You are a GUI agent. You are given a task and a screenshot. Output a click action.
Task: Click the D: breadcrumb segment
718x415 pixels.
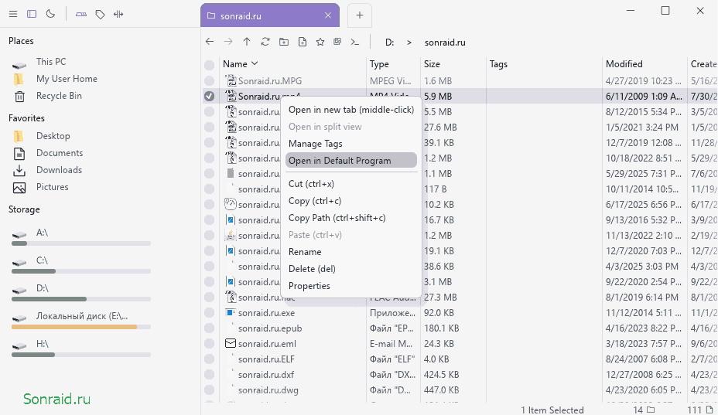tap(389, 43)
